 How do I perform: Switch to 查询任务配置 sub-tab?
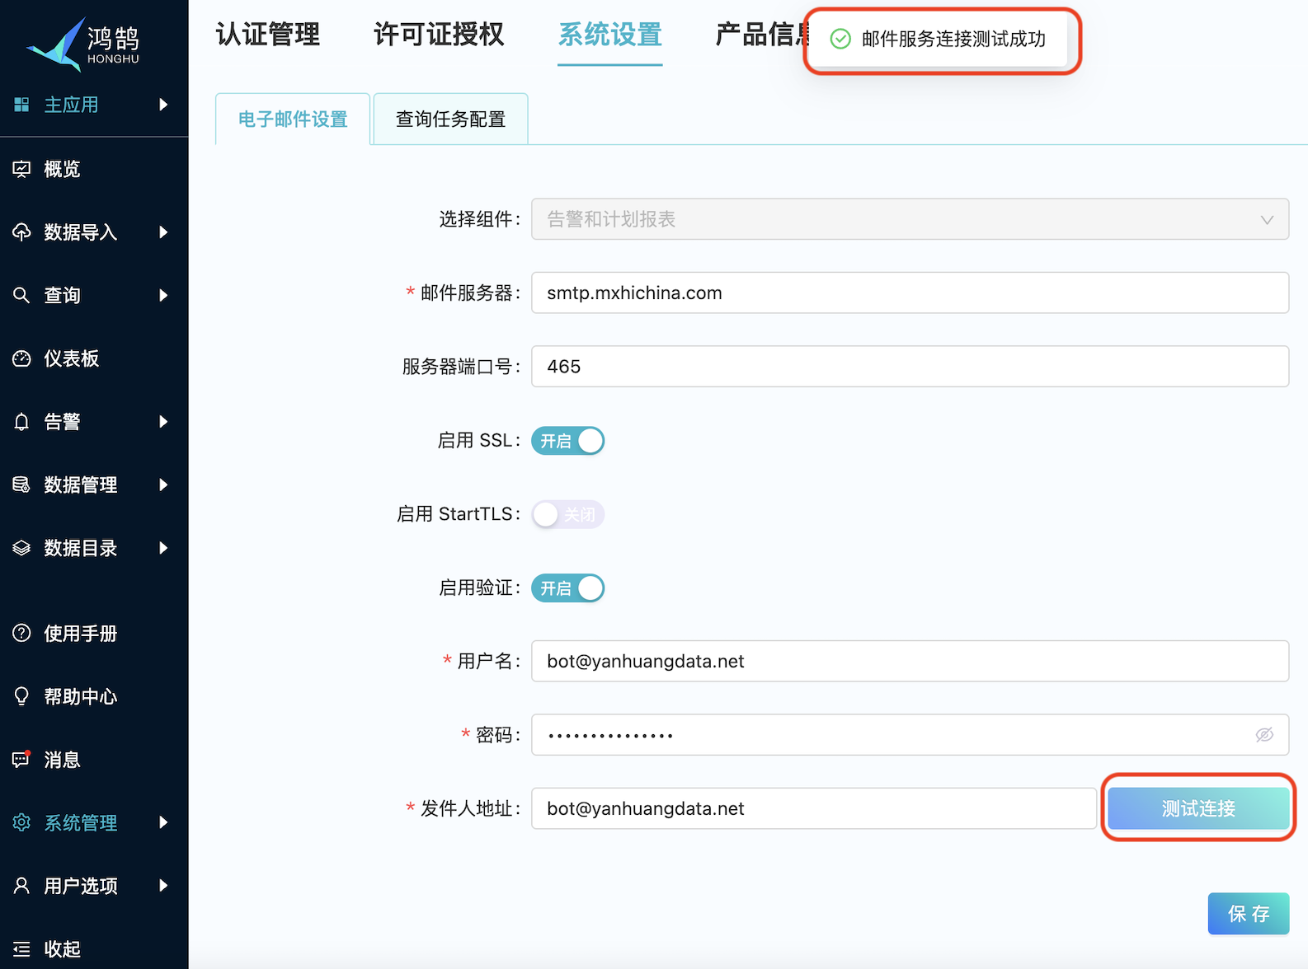coord(450,119)
